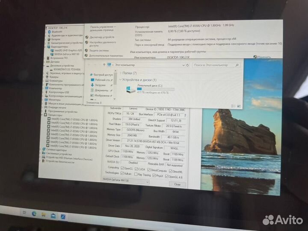Click the Bluetooth icon in Device Manager
Screen dimensions: 308x231
tap(49, 32)
